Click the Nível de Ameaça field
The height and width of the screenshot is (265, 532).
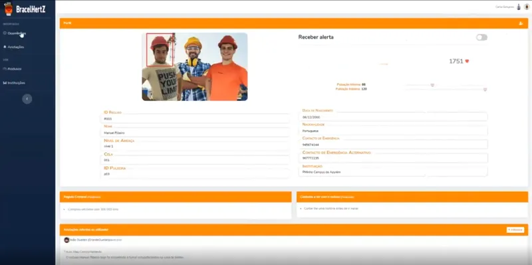(196, 146)
